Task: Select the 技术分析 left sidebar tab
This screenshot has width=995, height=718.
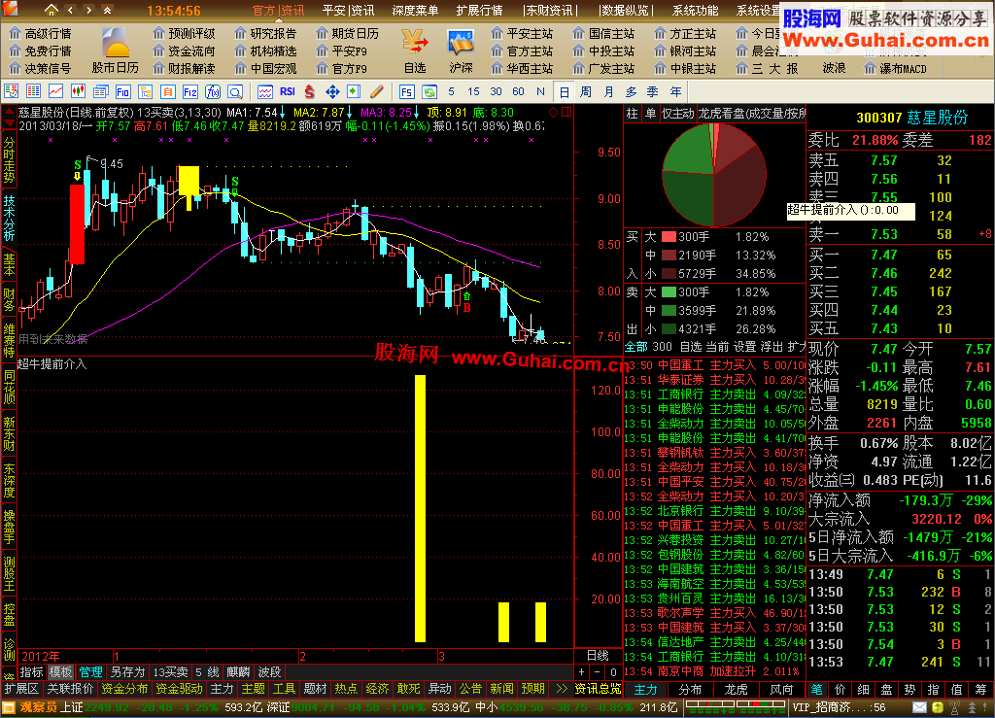Action: (9, 218)
